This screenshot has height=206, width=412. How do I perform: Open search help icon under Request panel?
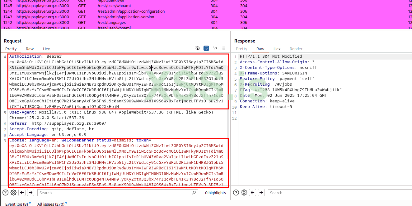pyautogui.click(x=5, y=193)
